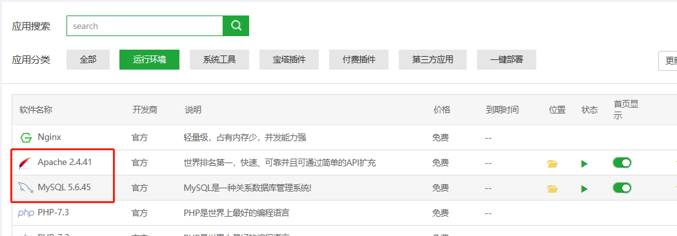Viewport: 677px width, 236px height.
Task: Click the green search magnifier button
Action: pyautogui.click(x=236, y=26)
